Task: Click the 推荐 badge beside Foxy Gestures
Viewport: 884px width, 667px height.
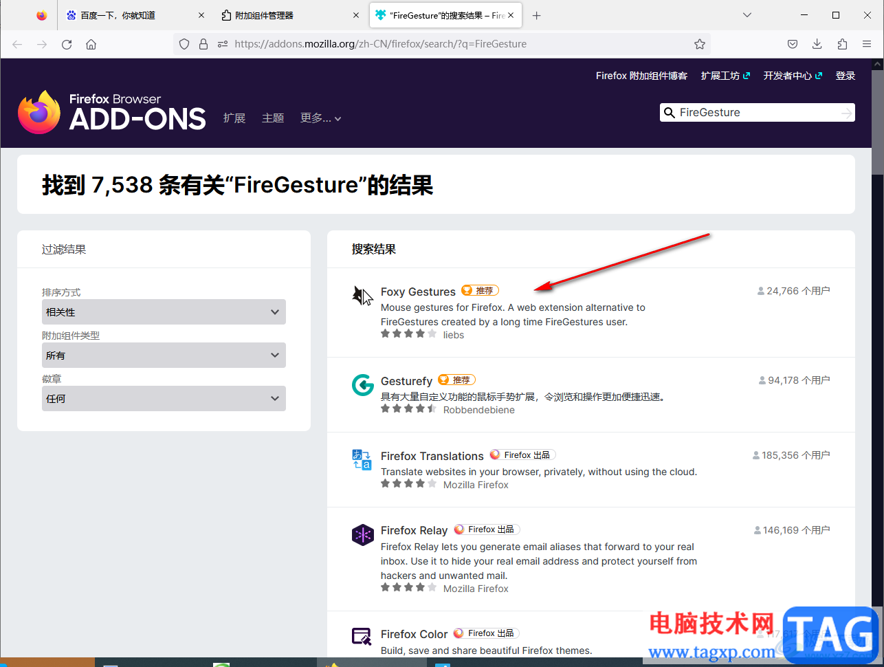Action: coord(480,290)
